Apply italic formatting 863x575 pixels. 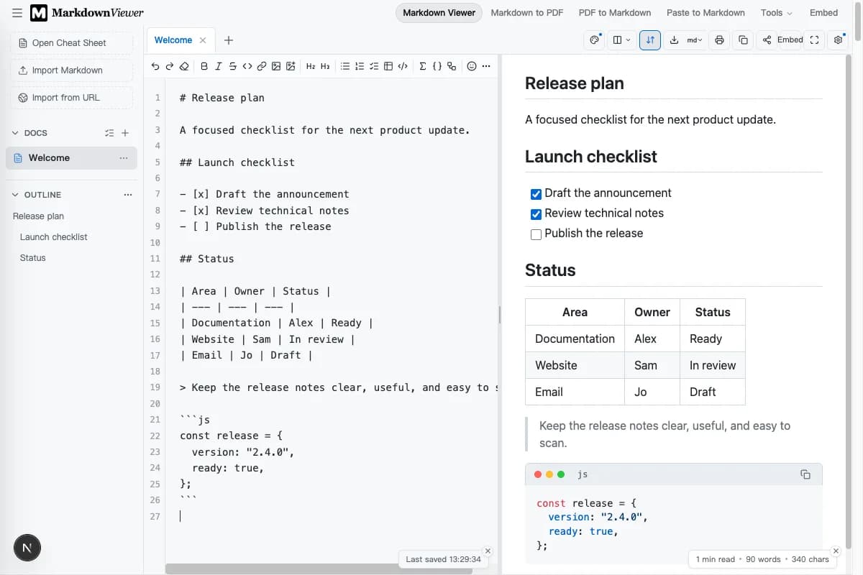click(x=219, y=66)
